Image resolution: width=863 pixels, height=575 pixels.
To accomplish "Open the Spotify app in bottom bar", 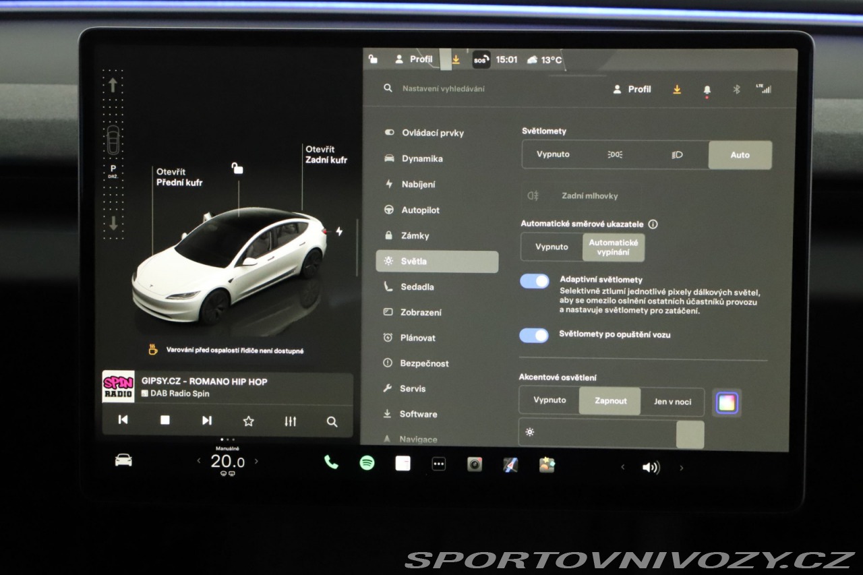I will (x=367, y=463).
